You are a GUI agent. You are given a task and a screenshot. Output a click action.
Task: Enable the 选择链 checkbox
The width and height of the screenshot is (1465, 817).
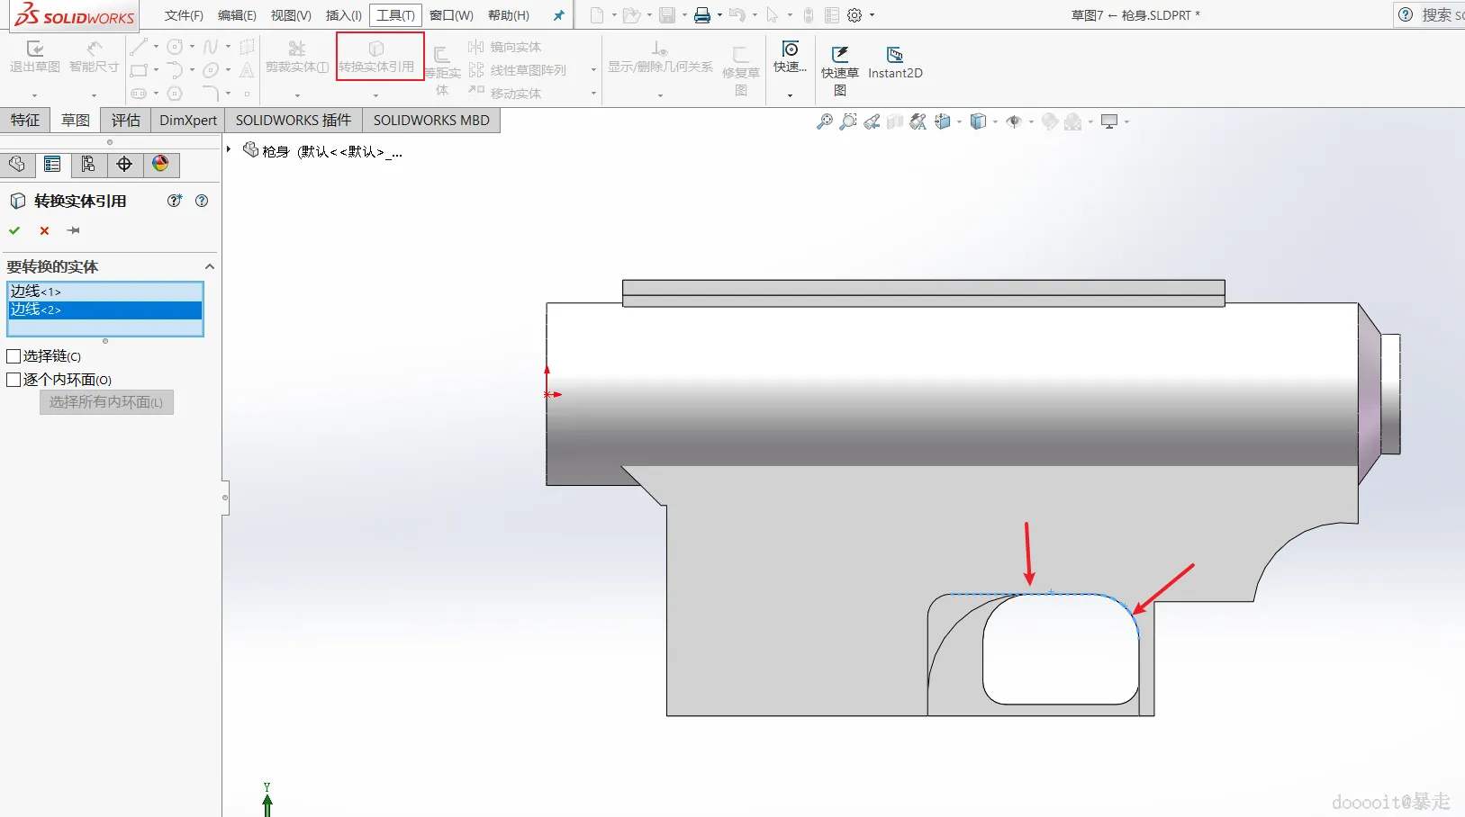point(14,356)
